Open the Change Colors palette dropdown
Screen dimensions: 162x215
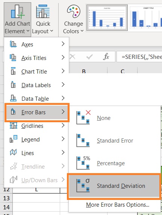(x=73, y=20)
